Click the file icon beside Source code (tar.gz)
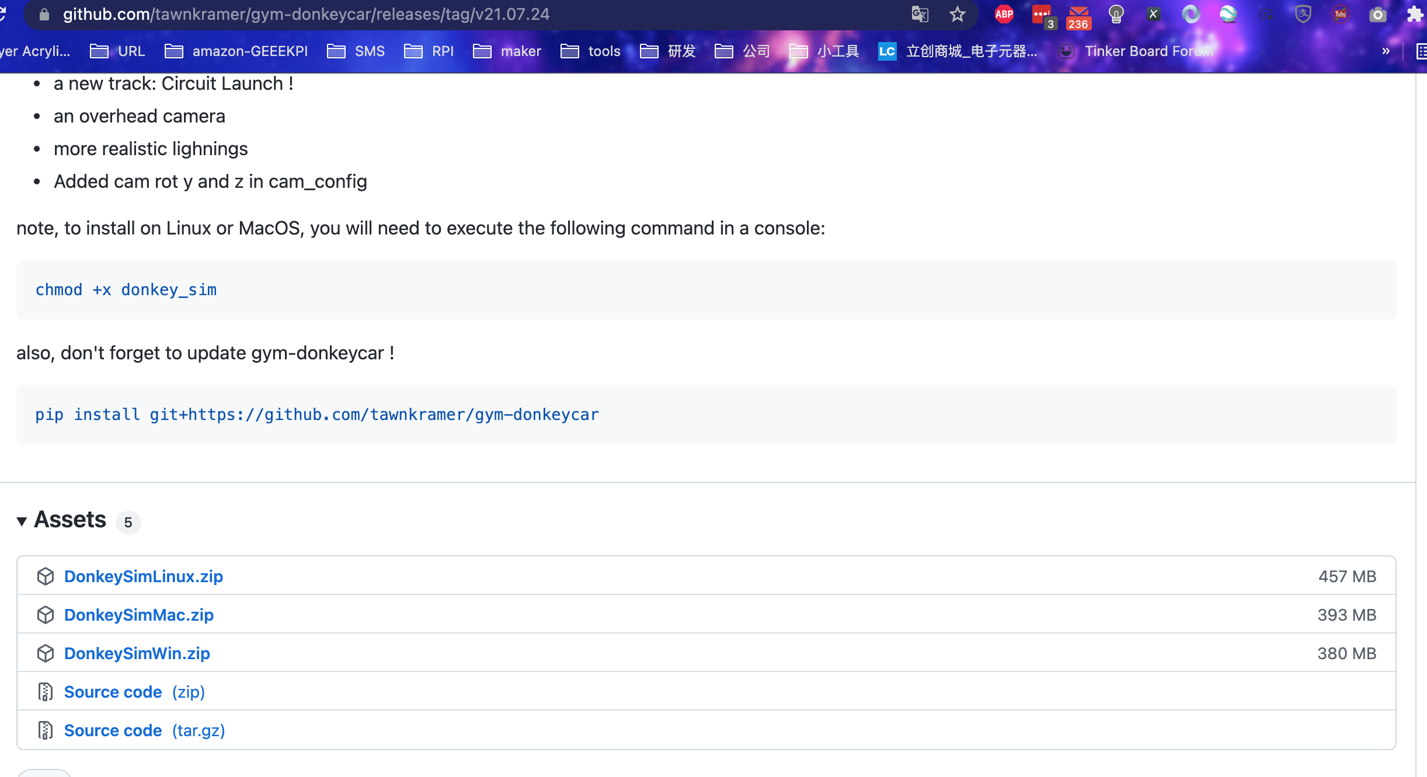 coord(46,730)
